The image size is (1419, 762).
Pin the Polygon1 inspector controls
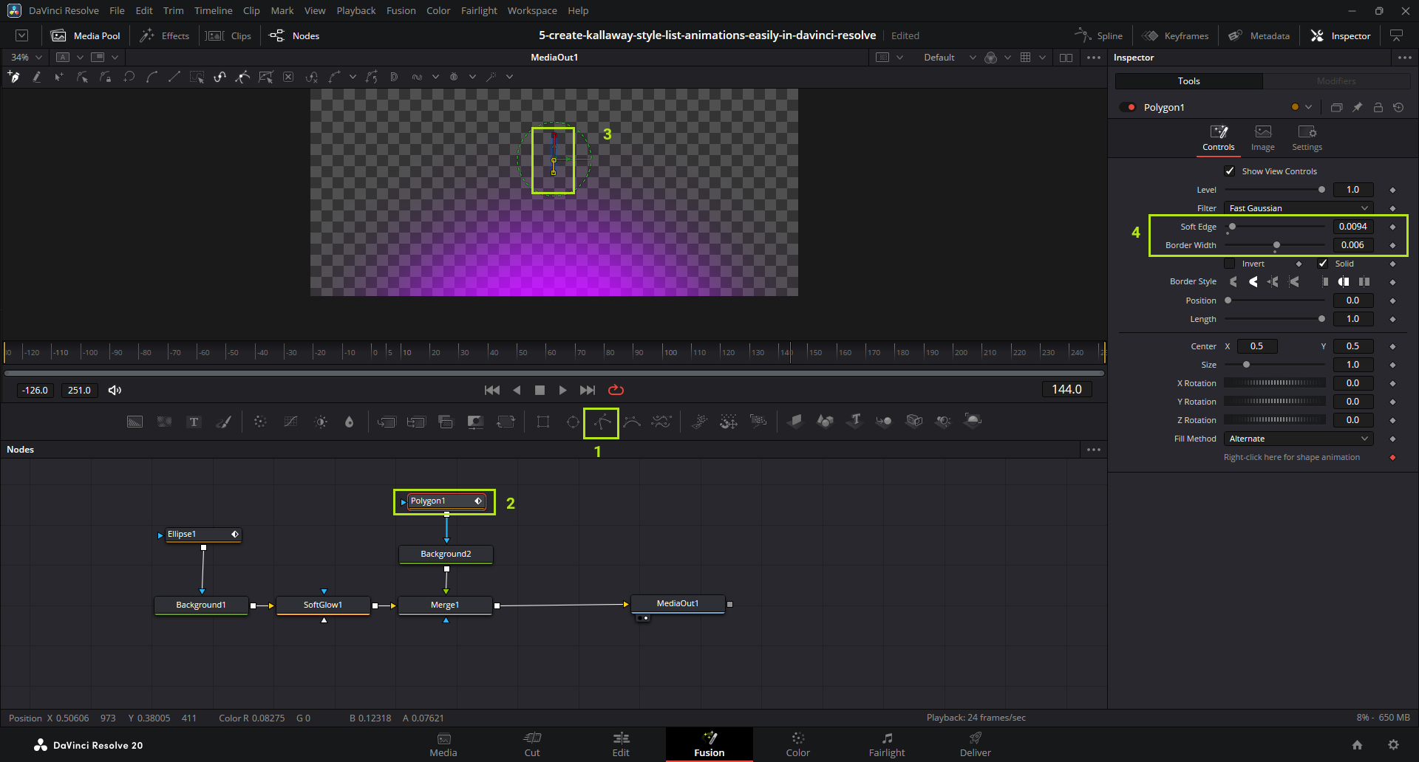pos(1357,107)
